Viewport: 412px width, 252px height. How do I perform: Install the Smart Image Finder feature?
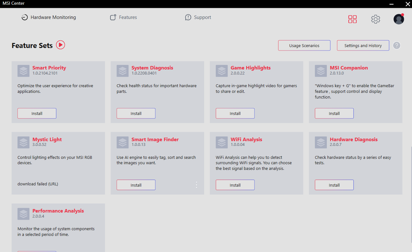point(136,185)
